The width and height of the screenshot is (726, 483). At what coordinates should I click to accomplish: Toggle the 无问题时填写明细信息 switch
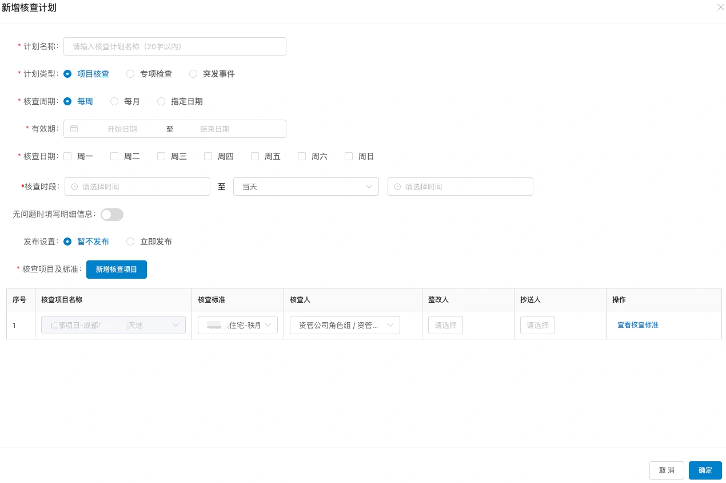point(112,215)
